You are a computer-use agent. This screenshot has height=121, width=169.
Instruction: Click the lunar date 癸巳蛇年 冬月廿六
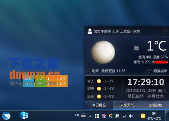coord(146,96)
